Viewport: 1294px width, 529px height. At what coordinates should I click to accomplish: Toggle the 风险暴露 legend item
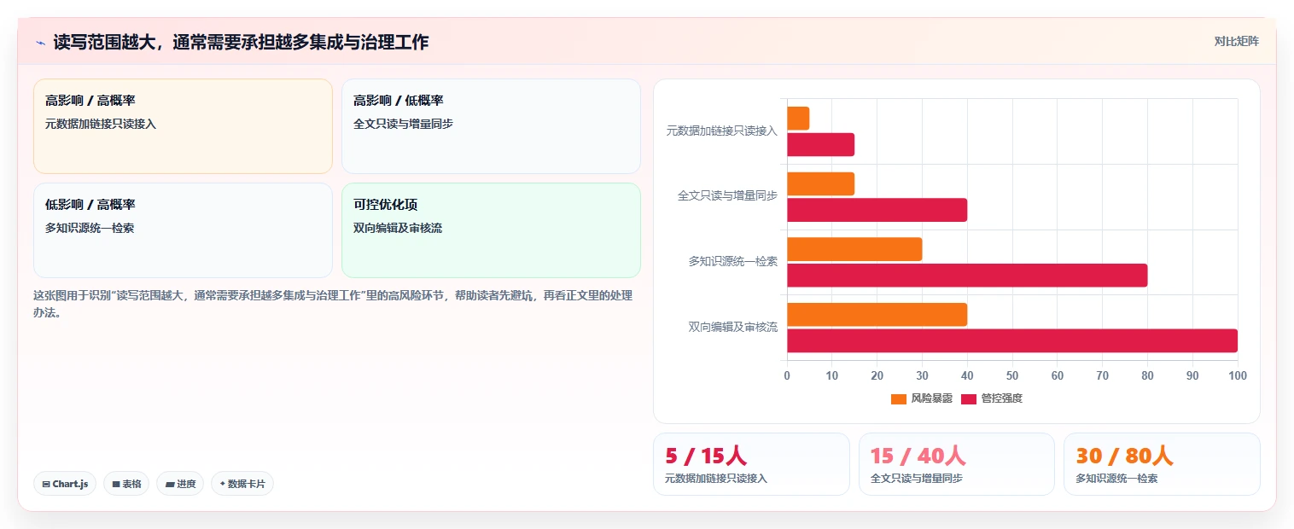click(x=922, y=398)
